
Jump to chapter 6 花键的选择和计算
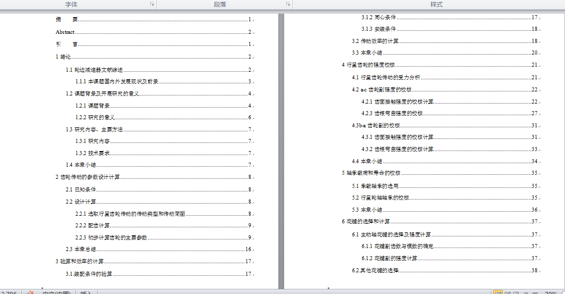click(x=441, y=221)
